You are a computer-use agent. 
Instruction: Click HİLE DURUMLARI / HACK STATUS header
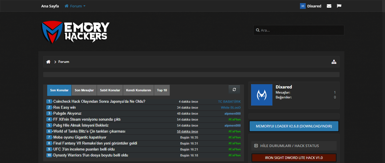coord(294,146)
